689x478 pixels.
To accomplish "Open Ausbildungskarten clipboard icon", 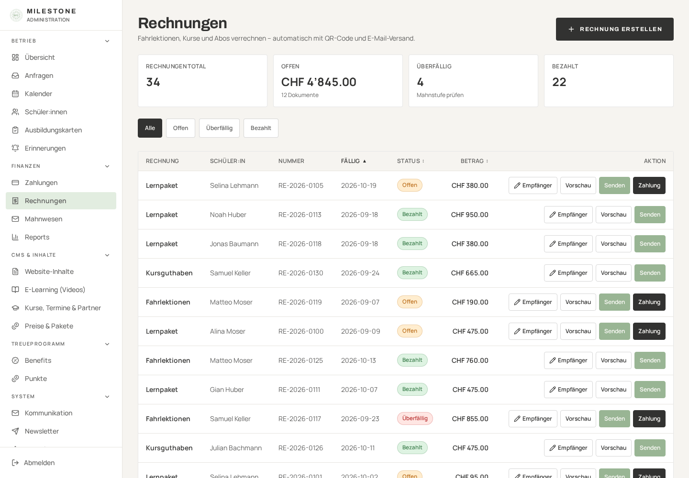I will point(15,130).
